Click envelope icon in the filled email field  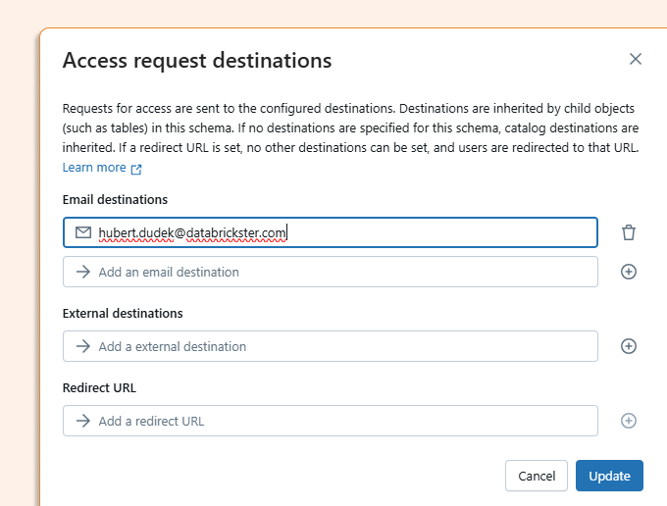pyautogui.click(x=83, y=232)
